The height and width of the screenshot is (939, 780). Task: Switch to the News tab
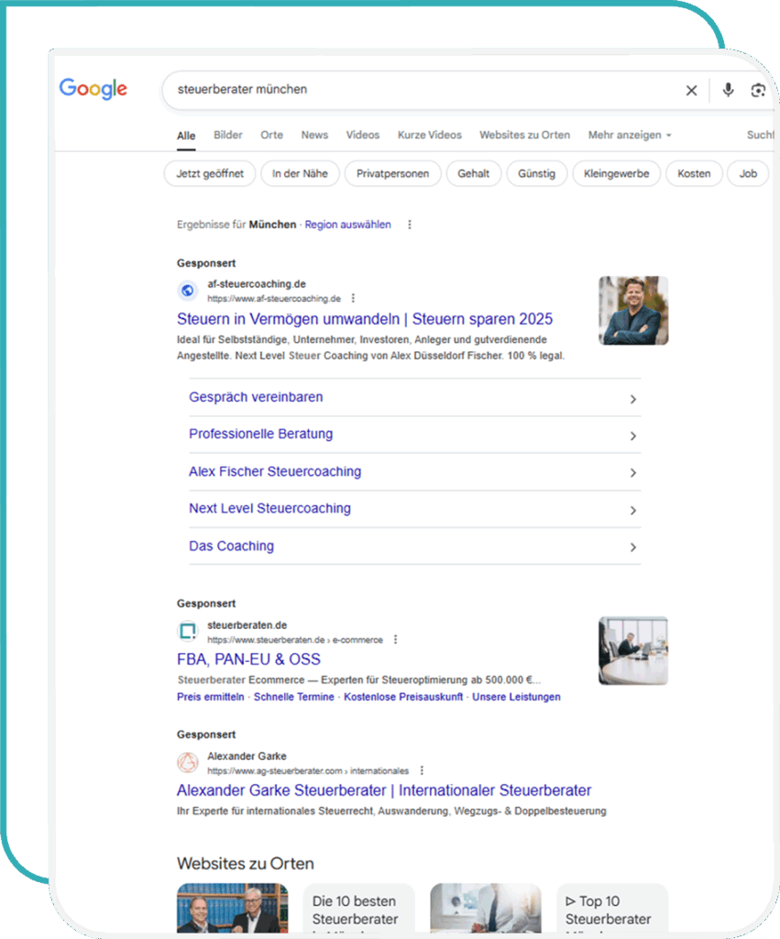(315, 136)
